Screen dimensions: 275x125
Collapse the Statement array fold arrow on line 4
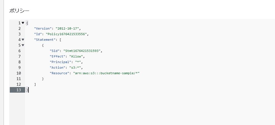pos(23,40)
